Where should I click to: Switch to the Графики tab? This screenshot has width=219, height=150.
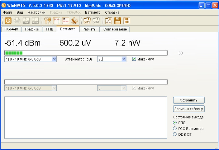tap(32, 29)
